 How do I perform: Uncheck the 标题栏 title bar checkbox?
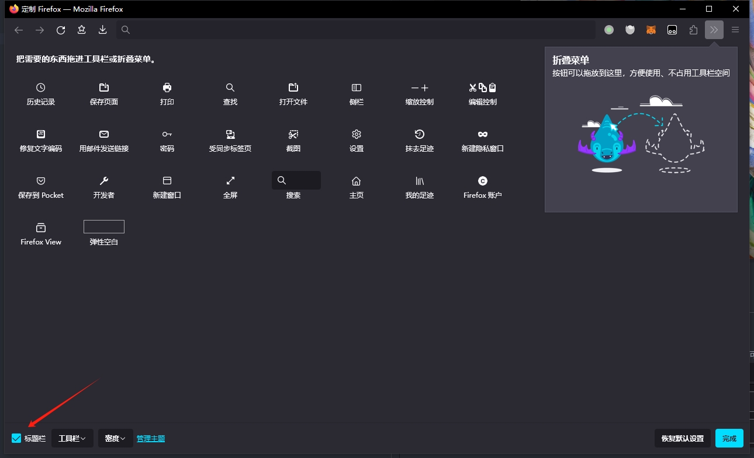coord(16,438)
